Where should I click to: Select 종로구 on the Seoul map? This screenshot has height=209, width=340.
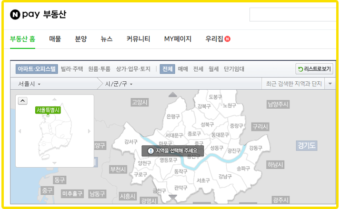[194, 133]
